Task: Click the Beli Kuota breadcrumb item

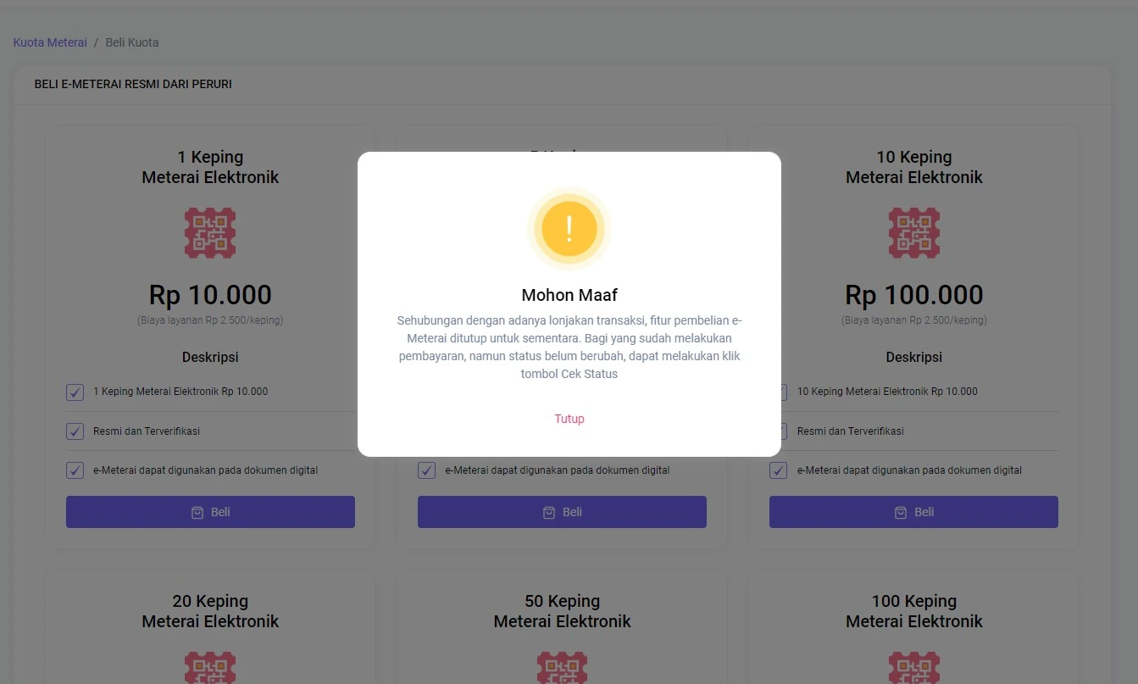Action: [x=132, y=42]
